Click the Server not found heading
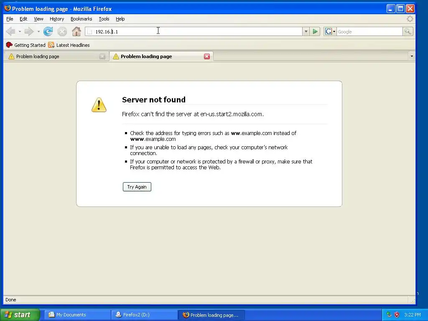Viewport: 428px width, 321px height. (154, 99)
